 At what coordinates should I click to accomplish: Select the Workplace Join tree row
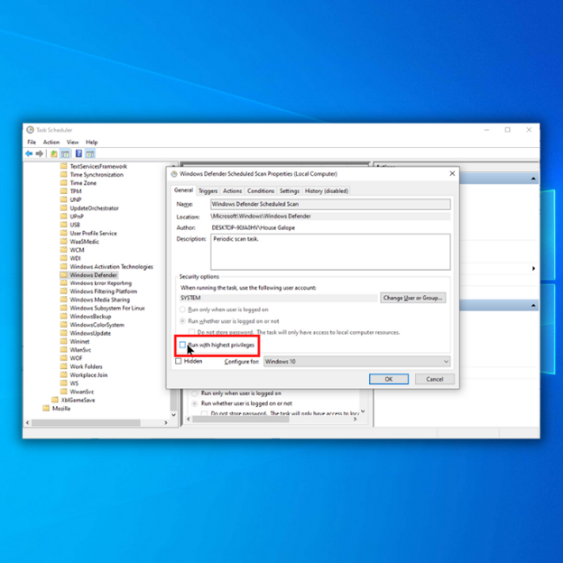[x=88, y=374]
